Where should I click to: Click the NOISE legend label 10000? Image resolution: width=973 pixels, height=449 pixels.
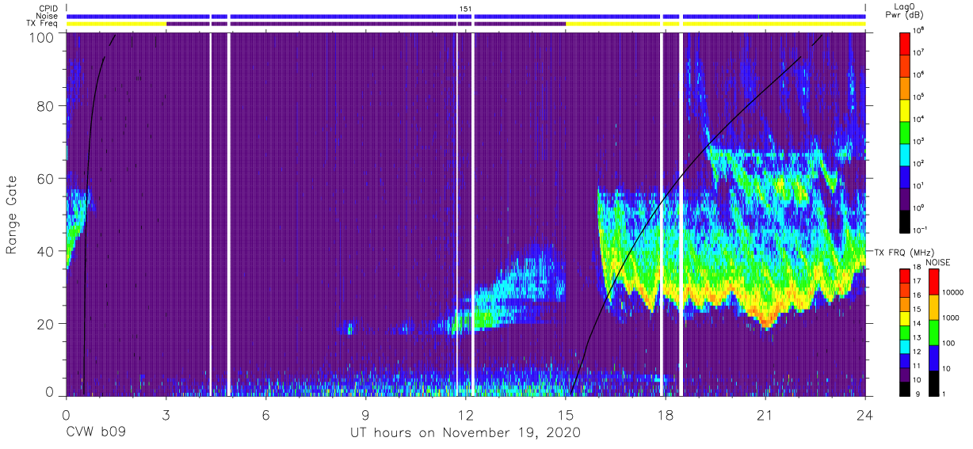point(954,292)
